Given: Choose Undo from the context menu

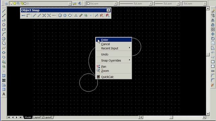Looking at the screenshot, I should pyautogui.click(x=114, y=54).
